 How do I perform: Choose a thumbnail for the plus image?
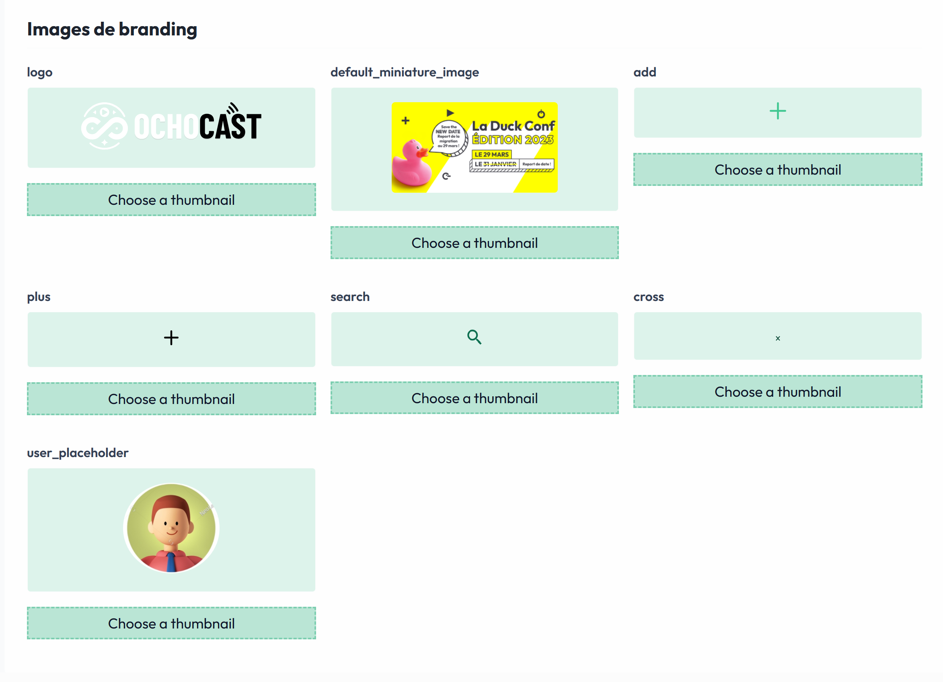pos(171,398)
